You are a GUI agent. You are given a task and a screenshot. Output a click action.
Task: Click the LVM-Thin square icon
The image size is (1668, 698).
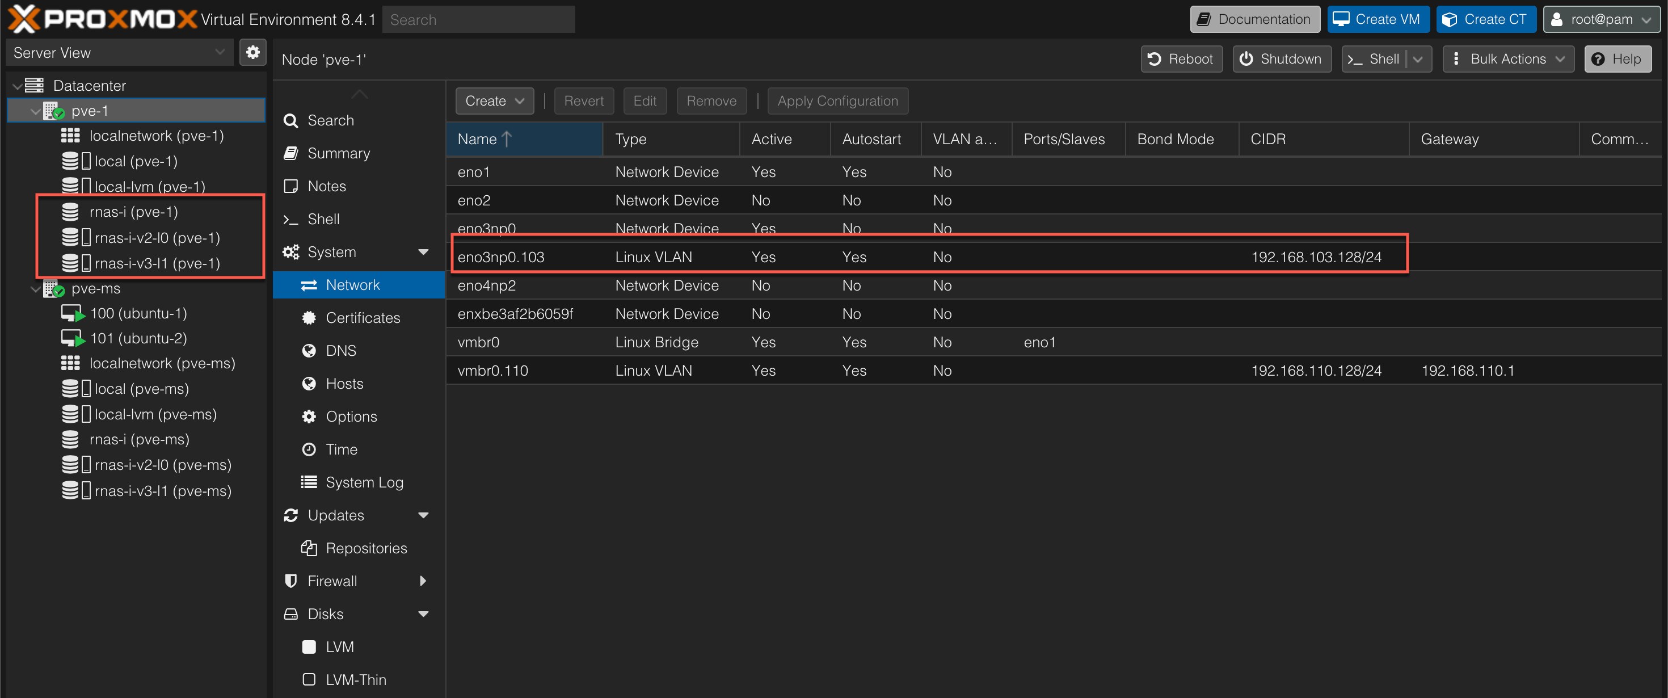(x=309, y=679)
